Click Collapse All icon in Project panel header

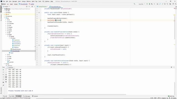click(x=29, y=7)
